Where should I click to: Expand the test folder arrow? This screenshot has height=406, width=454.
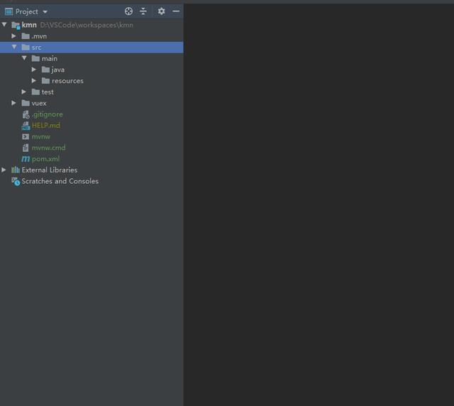[x=23, y=92]
